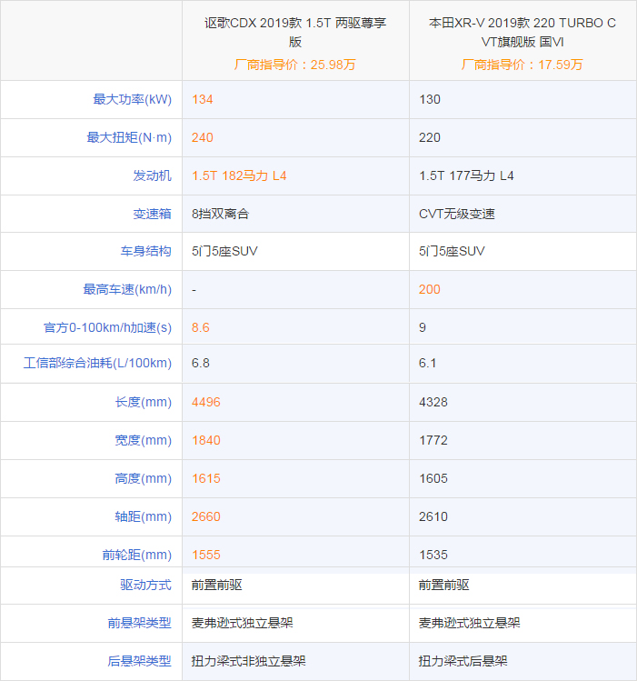Click the 工信部综合油耗(L/100km) label

click(97, 363)
